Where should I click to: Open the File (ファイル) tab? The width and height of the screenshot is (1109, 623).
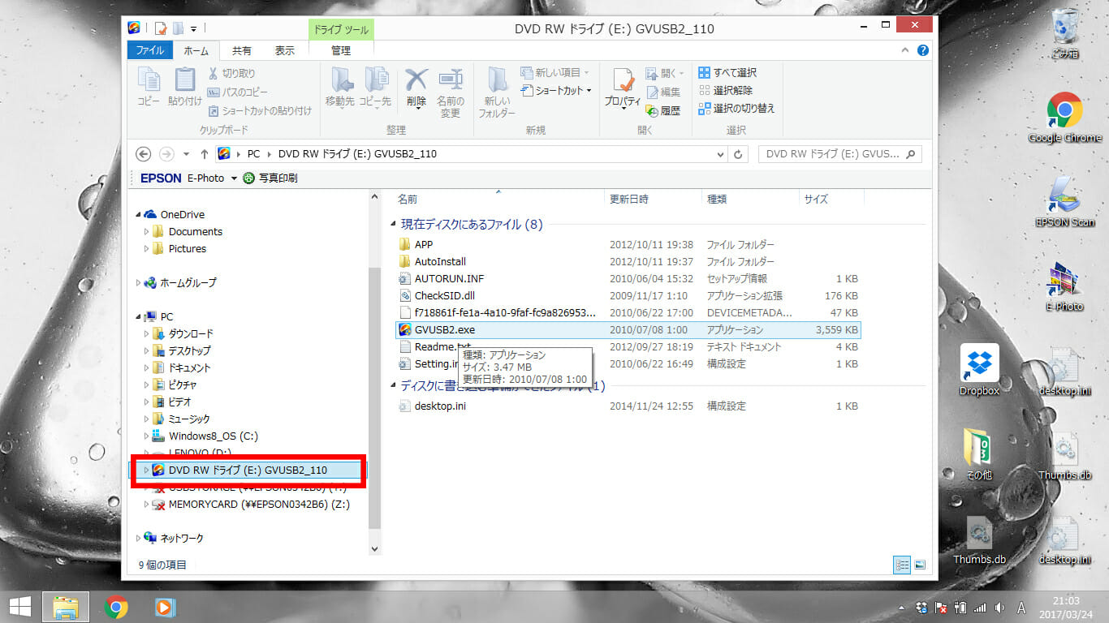[150, 50]
